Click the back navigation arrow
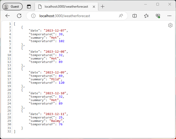The height and width of the screenshot is (139, 176). [x=8, y=16]
